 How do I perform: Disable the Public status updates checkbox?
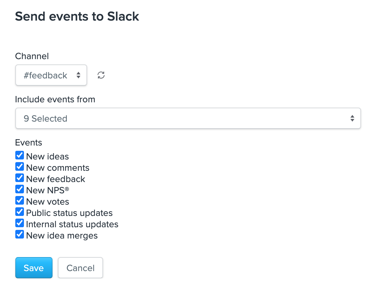point(20,212)
